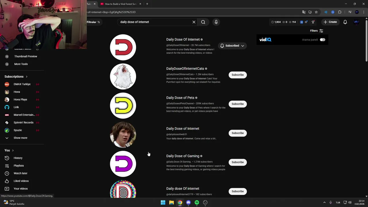This screenshot has width=368, height=207.
Task: Open the Daily Dose Of Internet red D avatar
Action: [123, 47]
